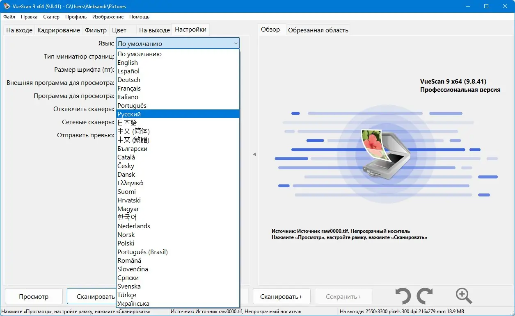The height and width of the screenshot is (316, 515).
Task: Select the Настройки tab
Action: 190,30
